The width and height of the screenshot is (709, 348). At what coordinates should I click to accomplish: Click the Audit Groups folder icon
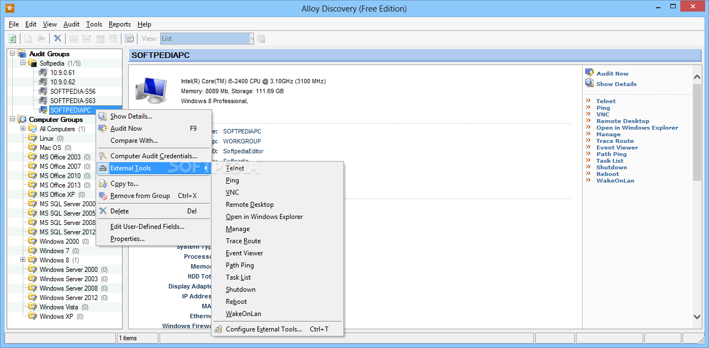[x=22, y=54]
